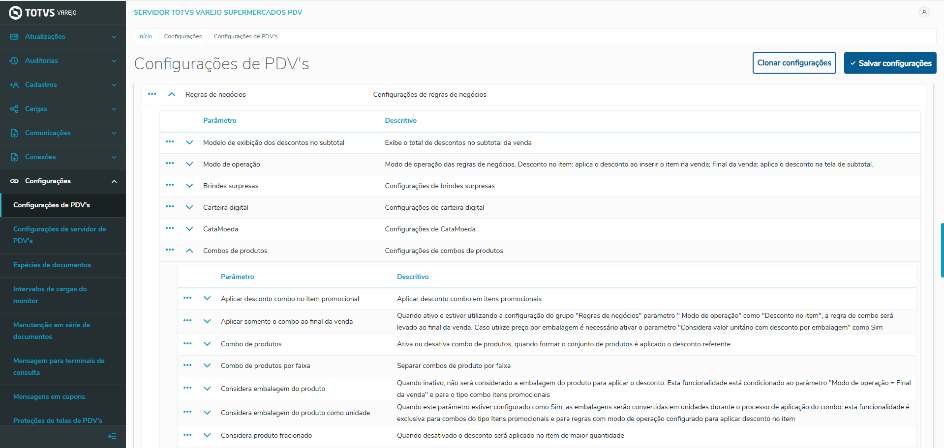Collapse the Combos de produtos row
Screen dimensions: 944x448
click(189, 251)
